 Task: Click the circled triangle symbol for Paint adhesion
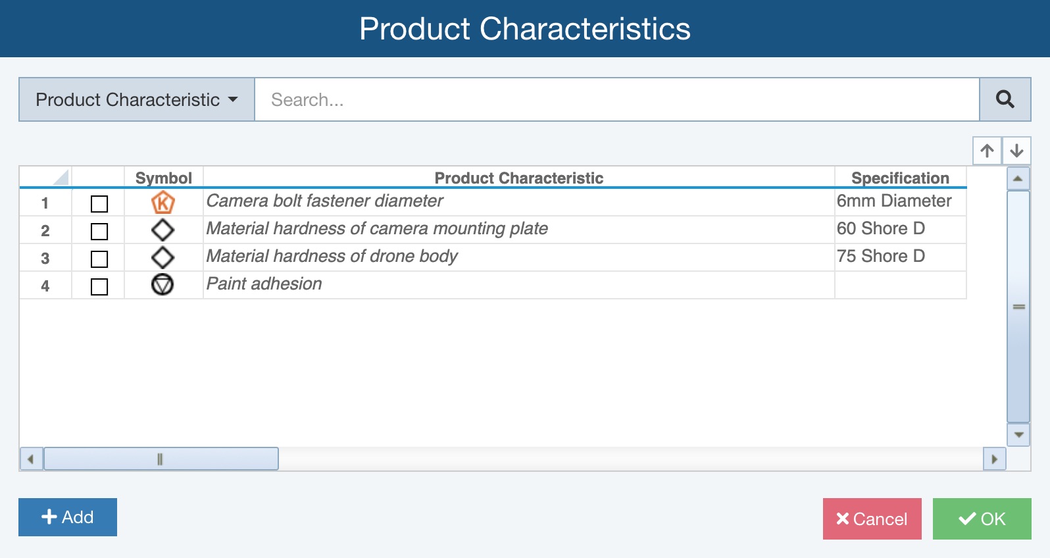pyautogui.click(x=162, y=285)
